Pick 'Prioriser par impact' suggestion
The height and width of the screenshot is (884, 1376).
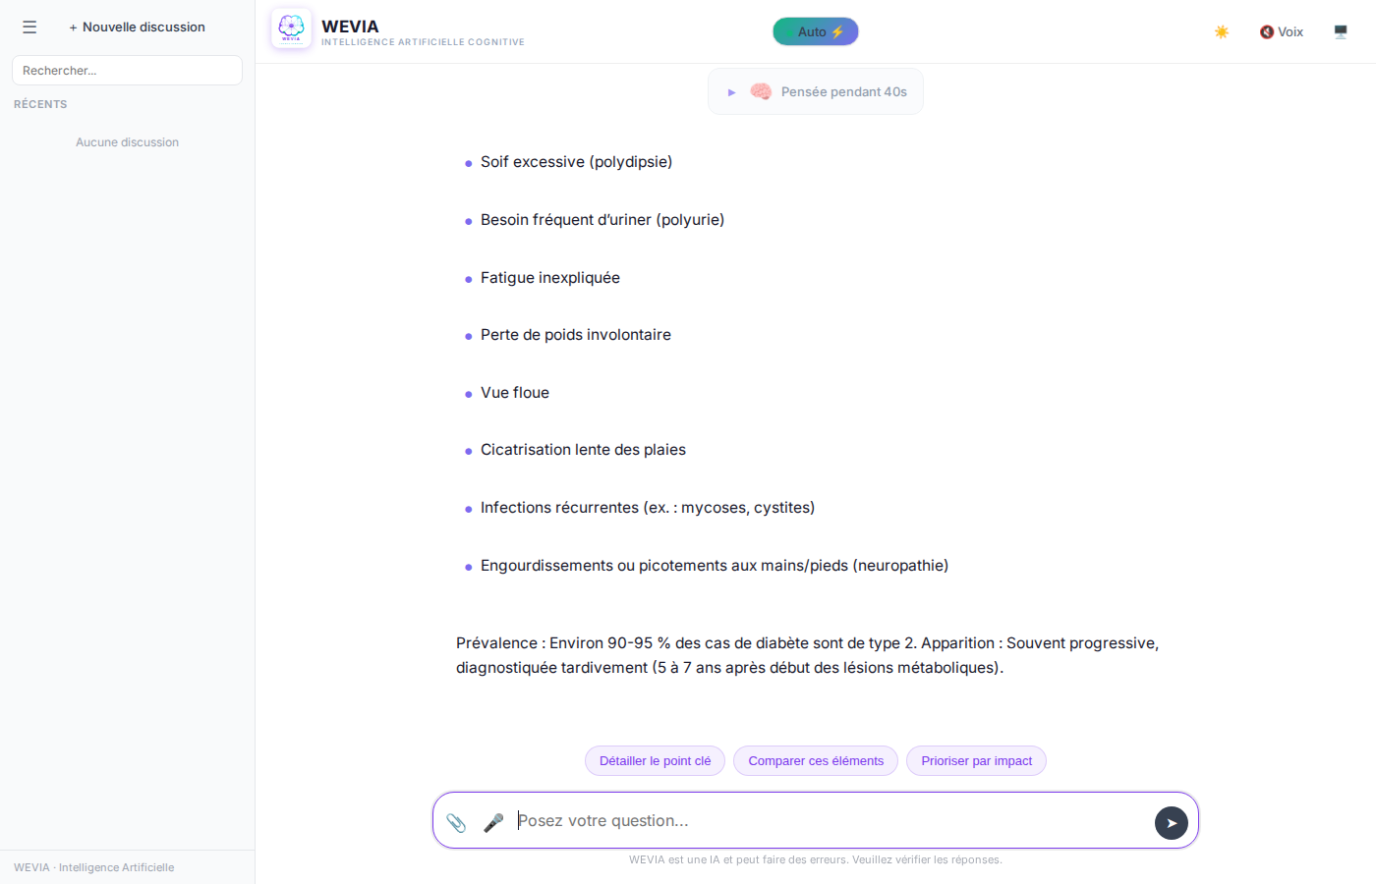click(x=976, y=761)
